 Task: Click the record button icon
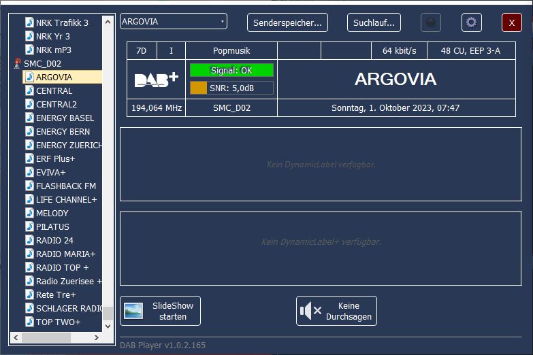tap(431, 22)
